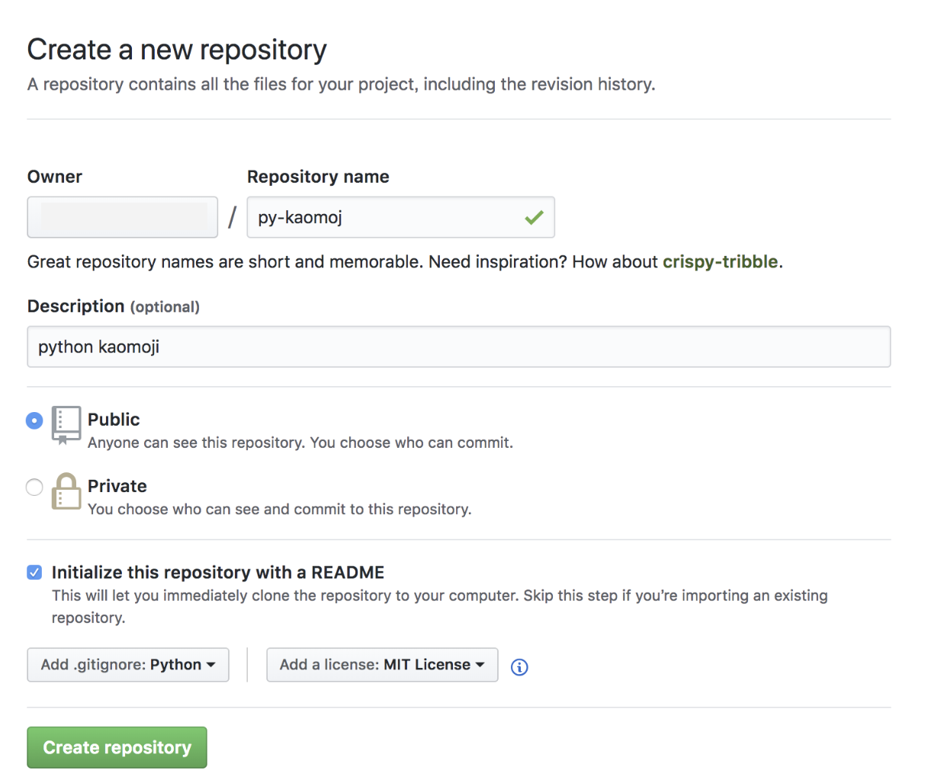This screenshot has height=783, width=944.
Task: Select the suggested name crispy-tribble
Action: point(720,261)
